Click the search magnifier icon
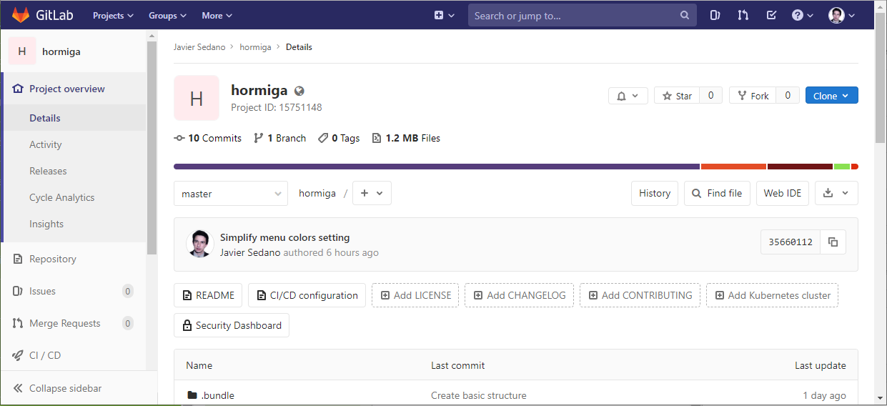The image size is (887, 406). pos(684,15)
